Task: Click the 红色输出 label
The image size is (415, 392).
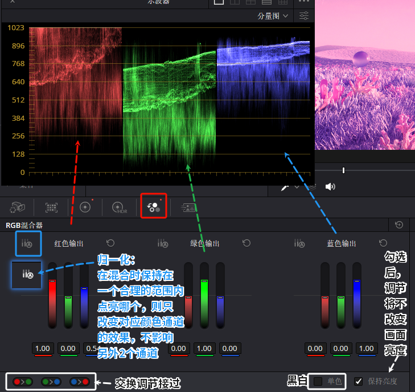Action: click(69, 243)
